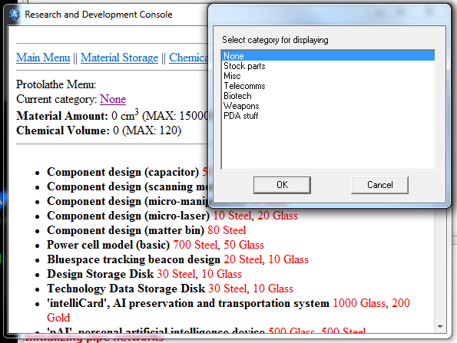Click the Research Console window icon
Image resolution: width=457 pixels, height=343 pixels.
pos(15,15)
